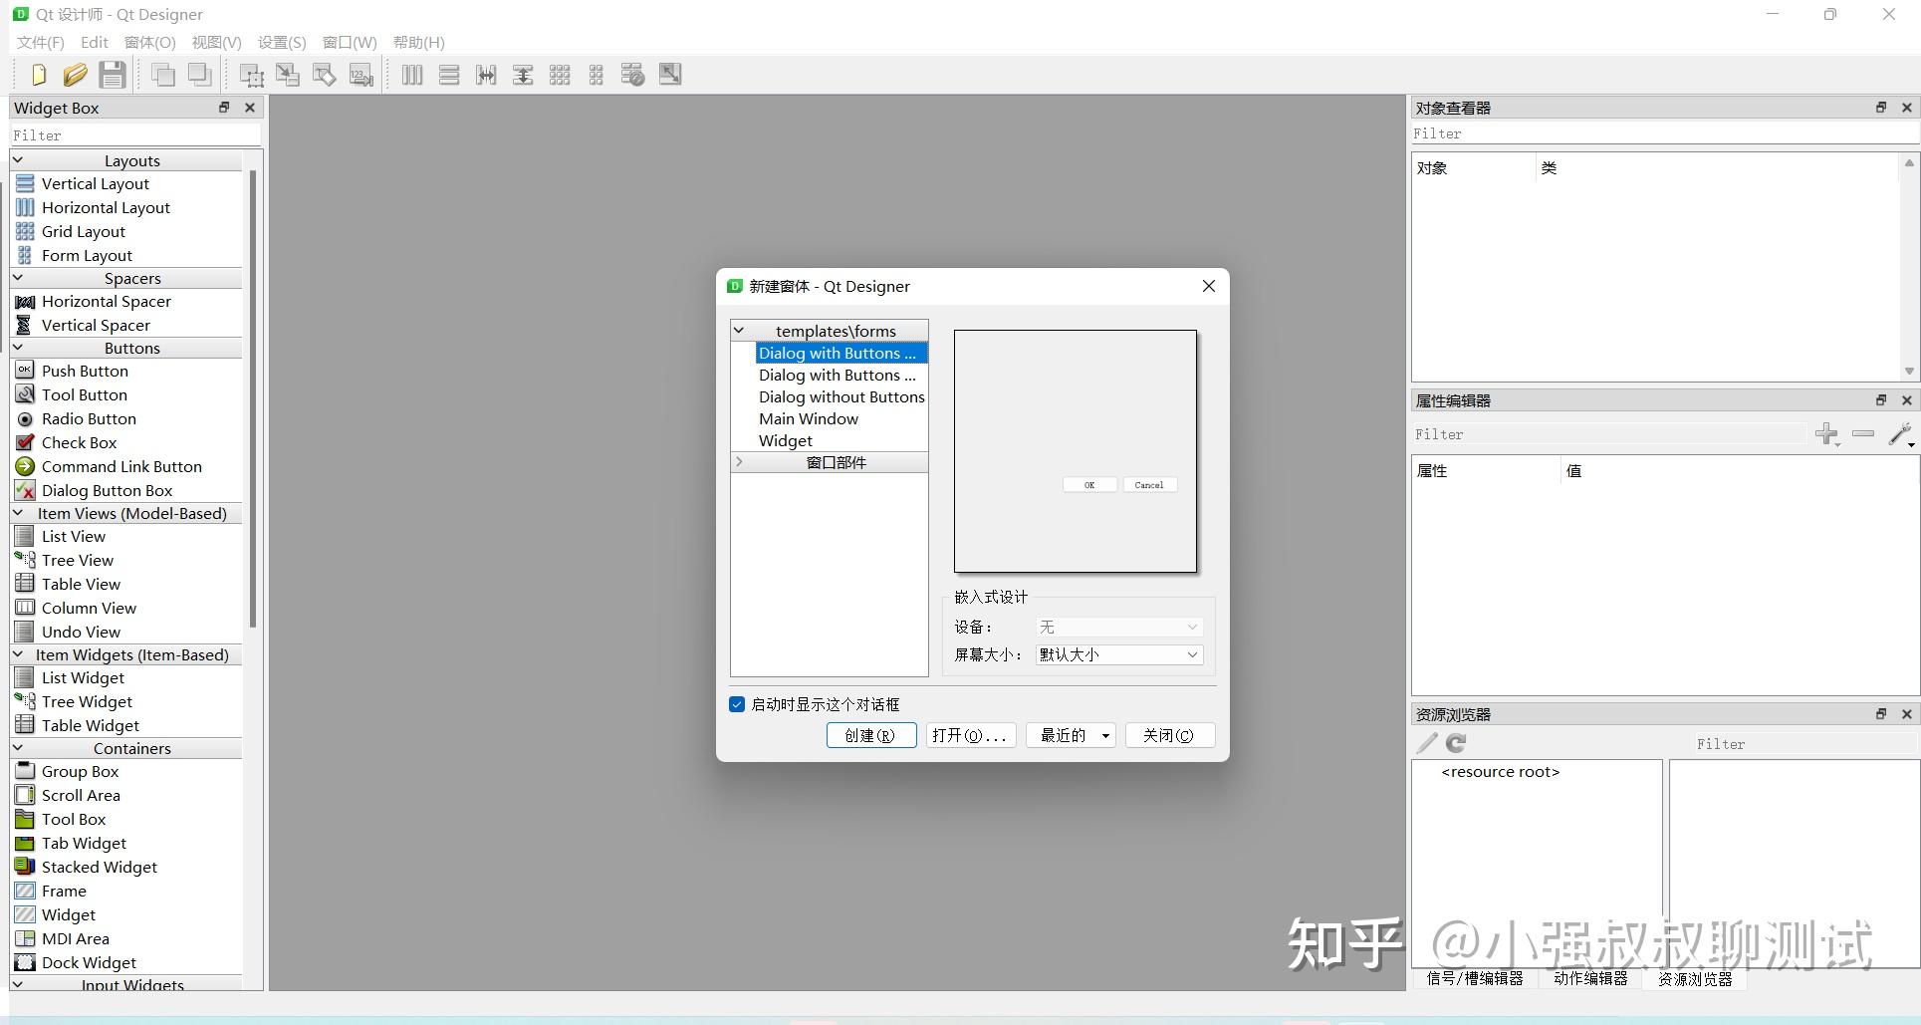The height and width of the screenshot is (1025, 1921).
Task: Float the 对象查看器 panel
Action: (1881, 107)
